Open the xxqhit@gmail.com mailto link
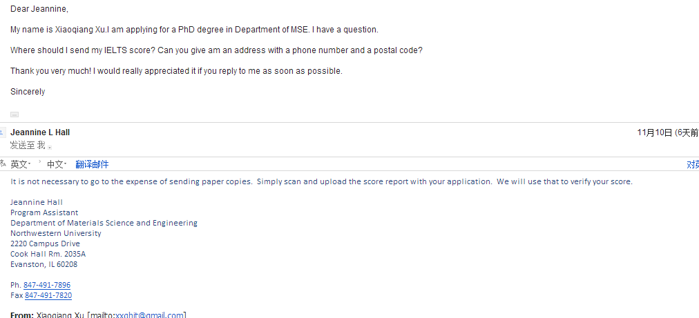699x318 pixels. point(150,315)
